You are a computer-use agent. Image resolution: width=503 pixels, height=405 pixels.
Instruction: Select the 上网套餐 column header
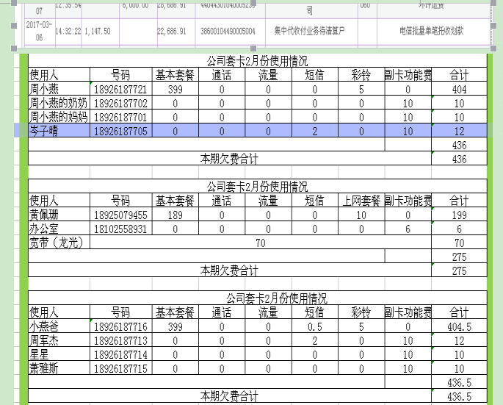click(x=361, y=201)
